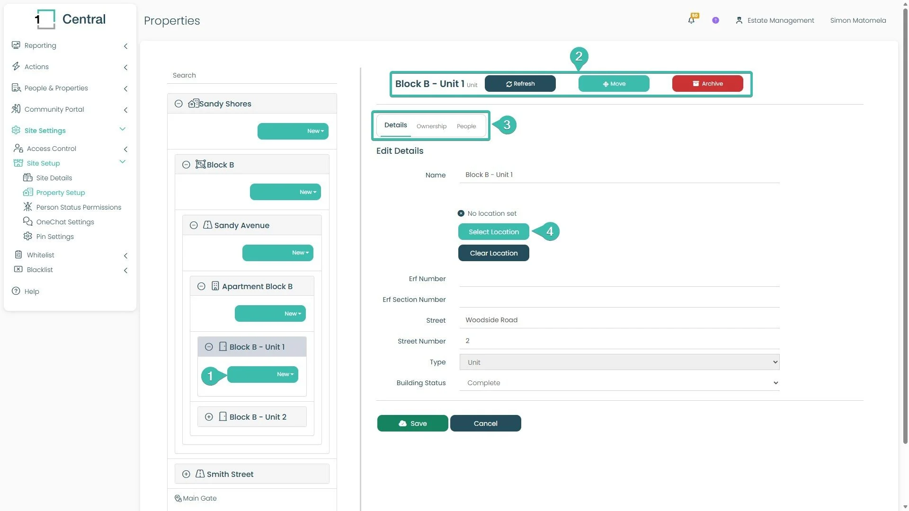Click the Select Location button

494,232
